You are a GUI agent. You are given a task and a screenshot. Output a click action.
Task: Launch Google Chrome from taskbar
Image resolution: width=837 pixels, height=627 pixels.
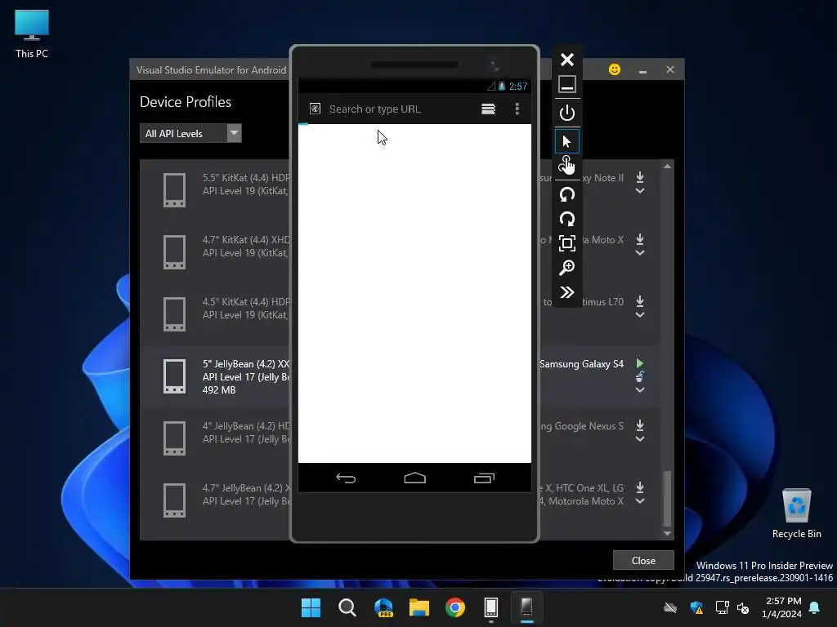455,607
